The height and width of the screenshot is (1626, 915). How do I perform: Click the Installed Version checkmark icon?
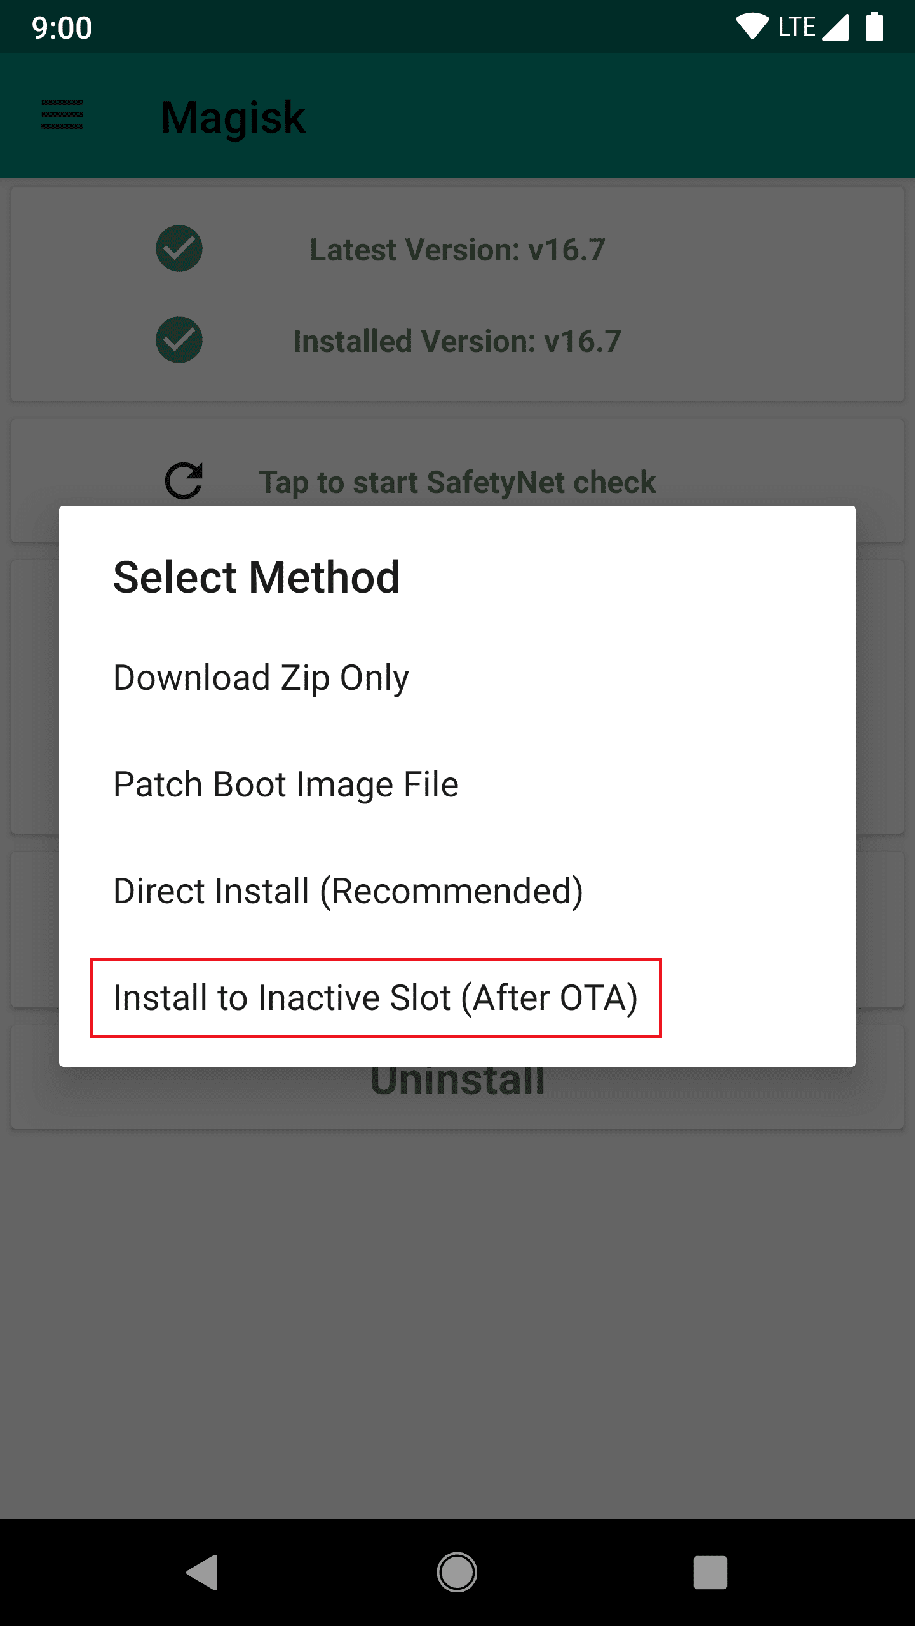click(x=179, y=340)
